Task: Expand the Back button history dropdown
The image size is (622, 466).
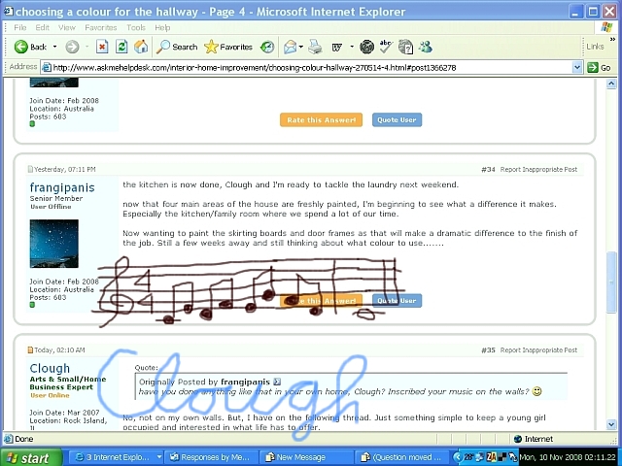Action: (x=54, y=47)
